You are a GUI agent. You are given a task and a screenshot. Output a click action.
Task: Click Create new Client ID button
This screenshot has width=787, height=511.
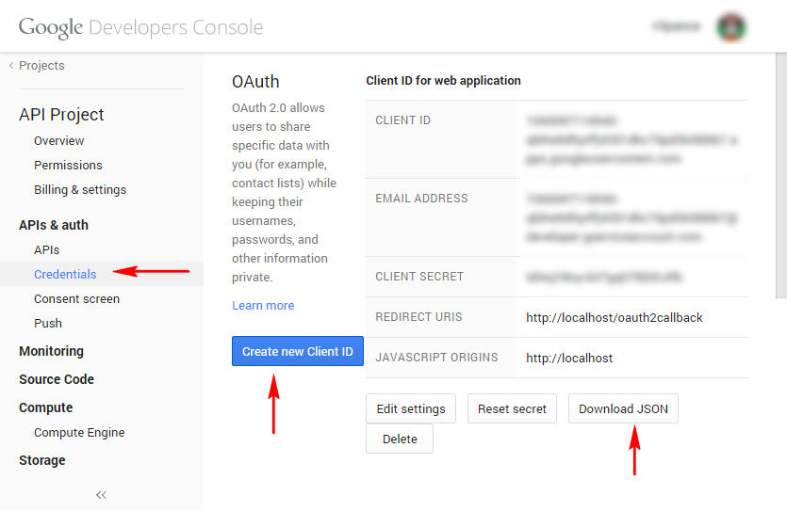(298, 351)
